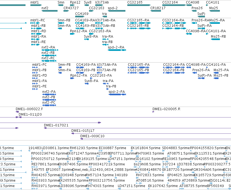Select the DME1-020O05.R clone feature

pos(153,112)
